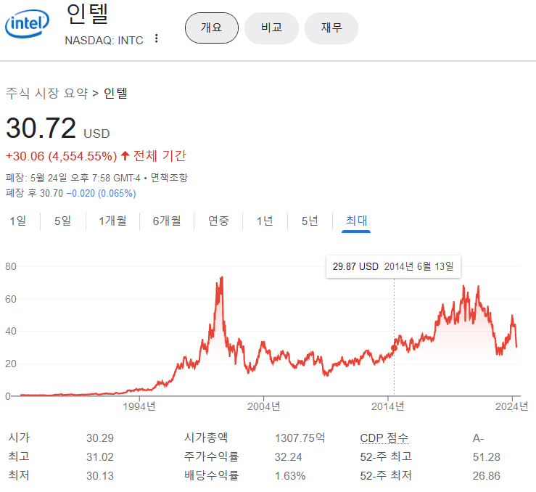Screen dimensions: 536x492
Task: Click the red data point on chart
Action: pos(394,348)
